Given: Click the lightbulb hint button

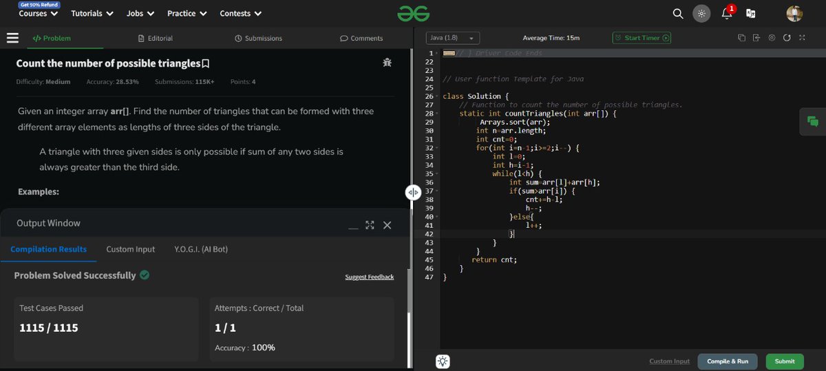Looking at the screenshot, I should [x=443, y=361].
